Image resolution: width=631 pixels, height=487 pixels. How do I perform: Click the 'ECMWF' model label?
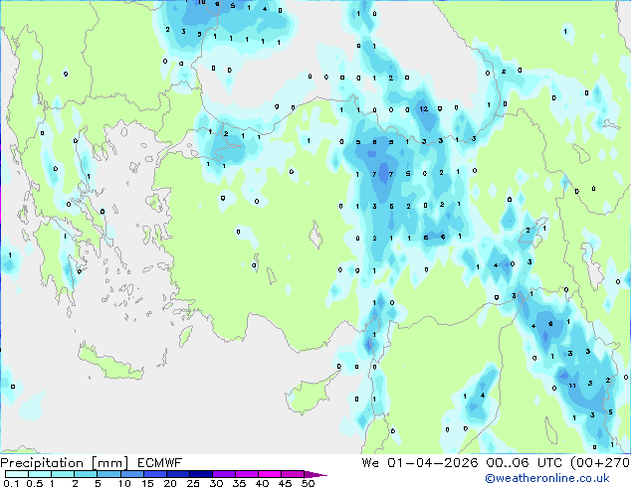pos(160,463)
